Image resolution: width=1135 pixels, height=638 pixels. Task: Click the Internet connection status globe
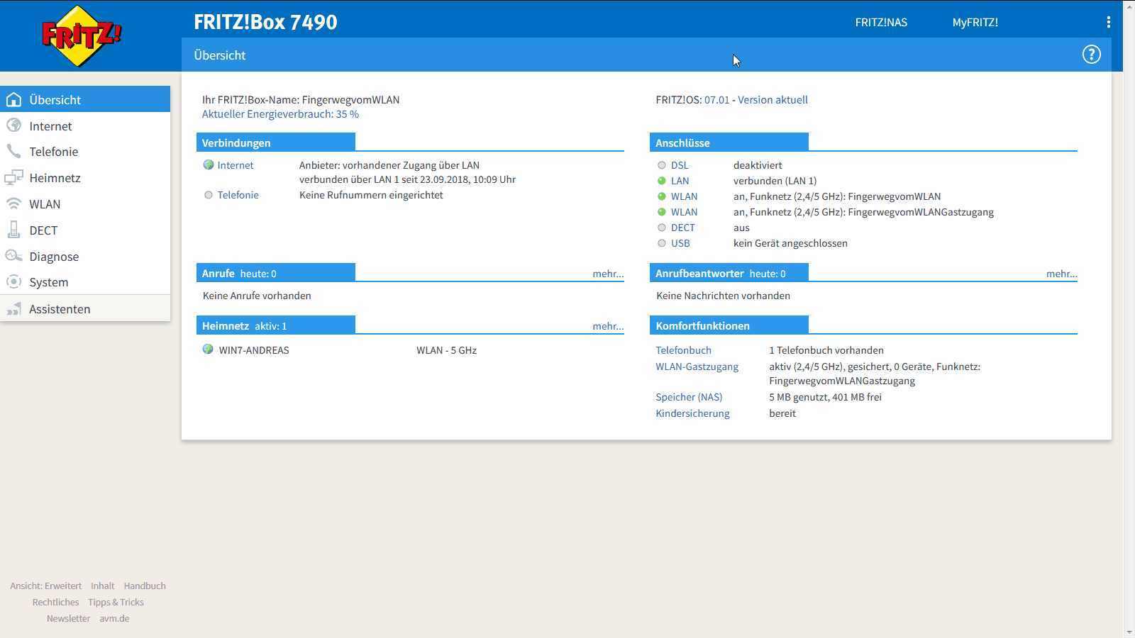[x=209, y=165]
